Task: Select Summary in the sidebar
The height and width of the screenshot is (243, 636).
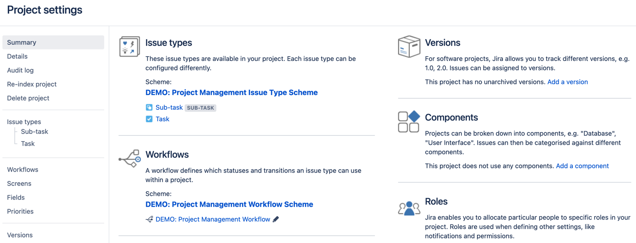Action: 53,42
